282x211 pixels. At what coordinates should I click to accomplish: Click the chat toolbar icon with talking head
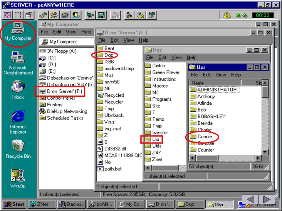(x=76, y=15)
